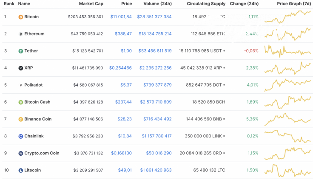
Task: Click asterisk beside Polkadot circulating supply
Action: pyautogui.click(x=224, y=85)
